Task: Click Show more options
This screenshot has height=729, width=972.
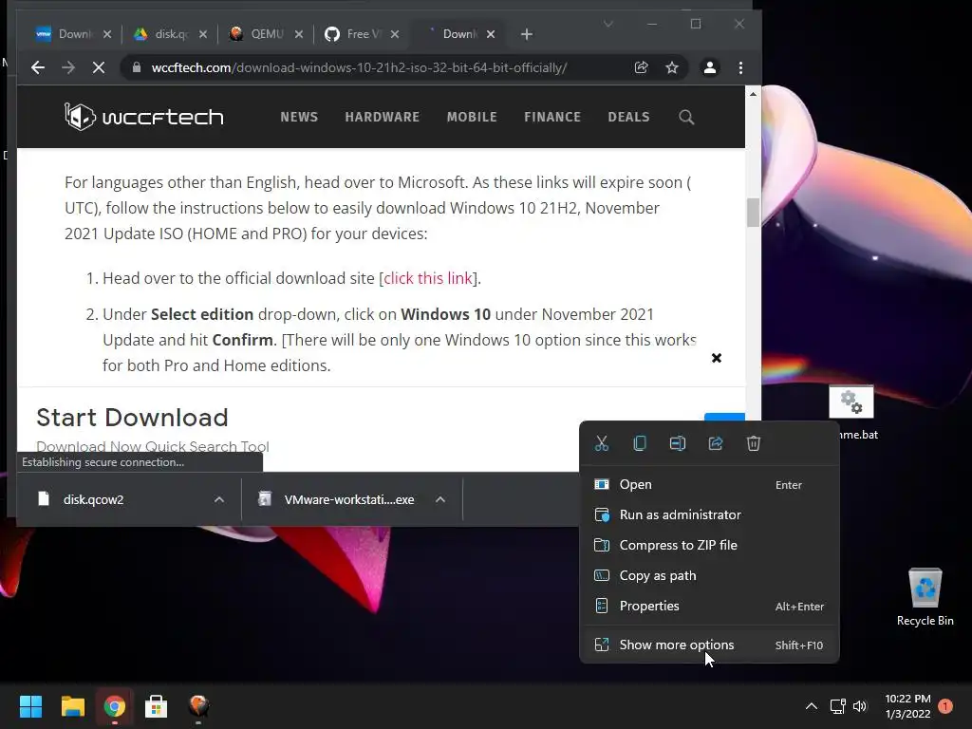Action: [x=709, y=645]
